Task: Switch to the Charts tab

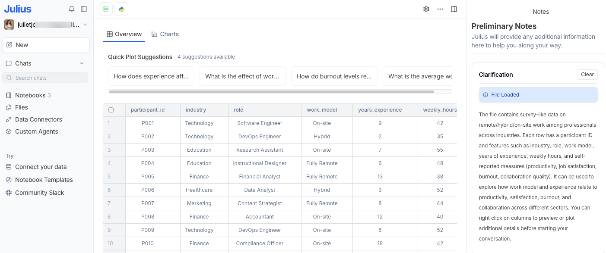Action: click(165, 34)
